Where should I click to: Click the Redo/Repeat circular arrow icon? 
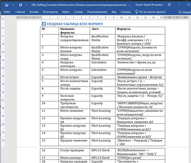coord(20,5)
